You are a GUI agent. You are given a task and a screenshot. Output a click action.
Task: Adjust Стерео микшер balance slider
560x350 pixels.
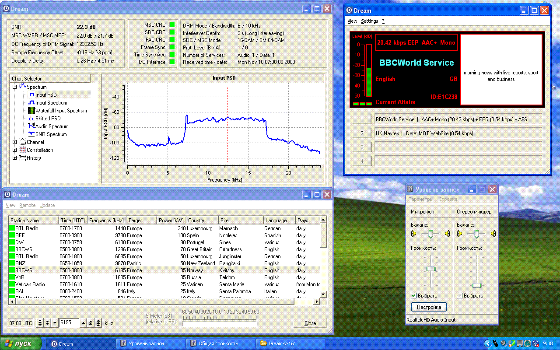click(x=476, y=234)
